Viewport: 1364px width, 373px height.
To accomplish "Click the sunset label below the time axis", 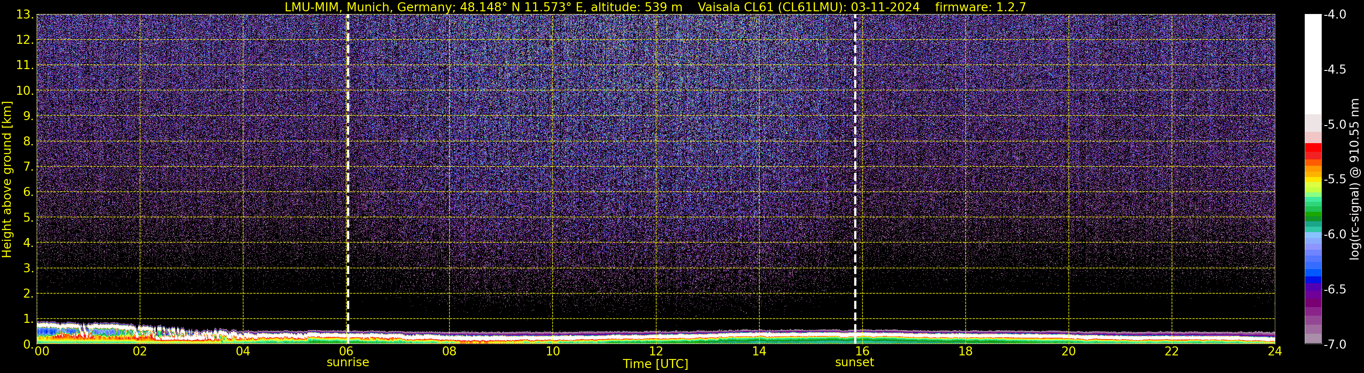I will 854,363.
